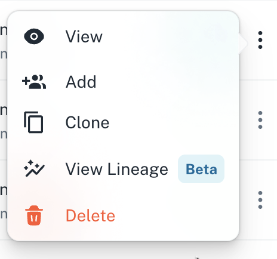Select the View menu entry text
277x259 pixels.
(x=84, y=36)
